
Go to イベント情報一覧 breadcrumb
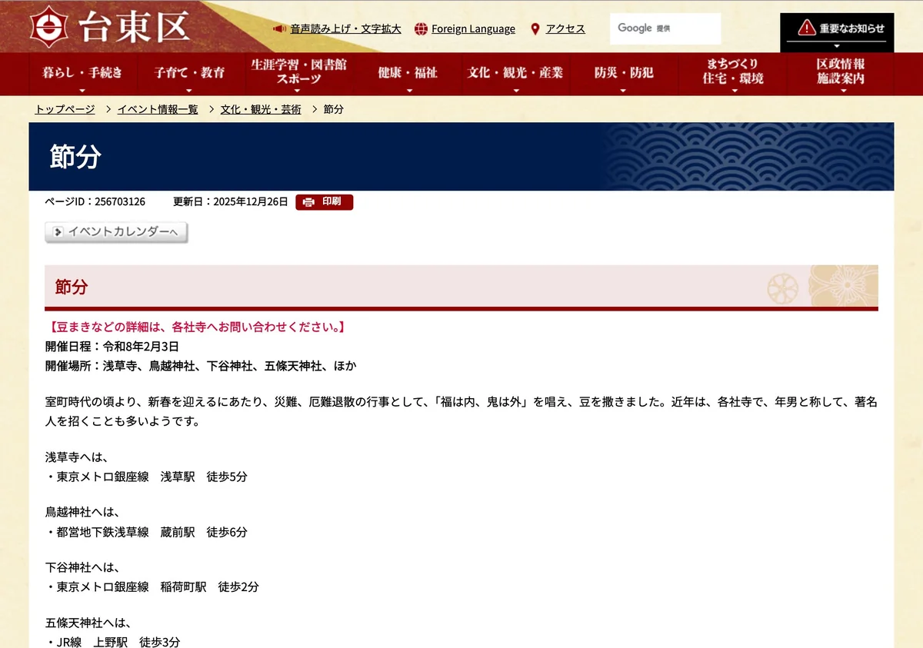(x=158, y=109)
